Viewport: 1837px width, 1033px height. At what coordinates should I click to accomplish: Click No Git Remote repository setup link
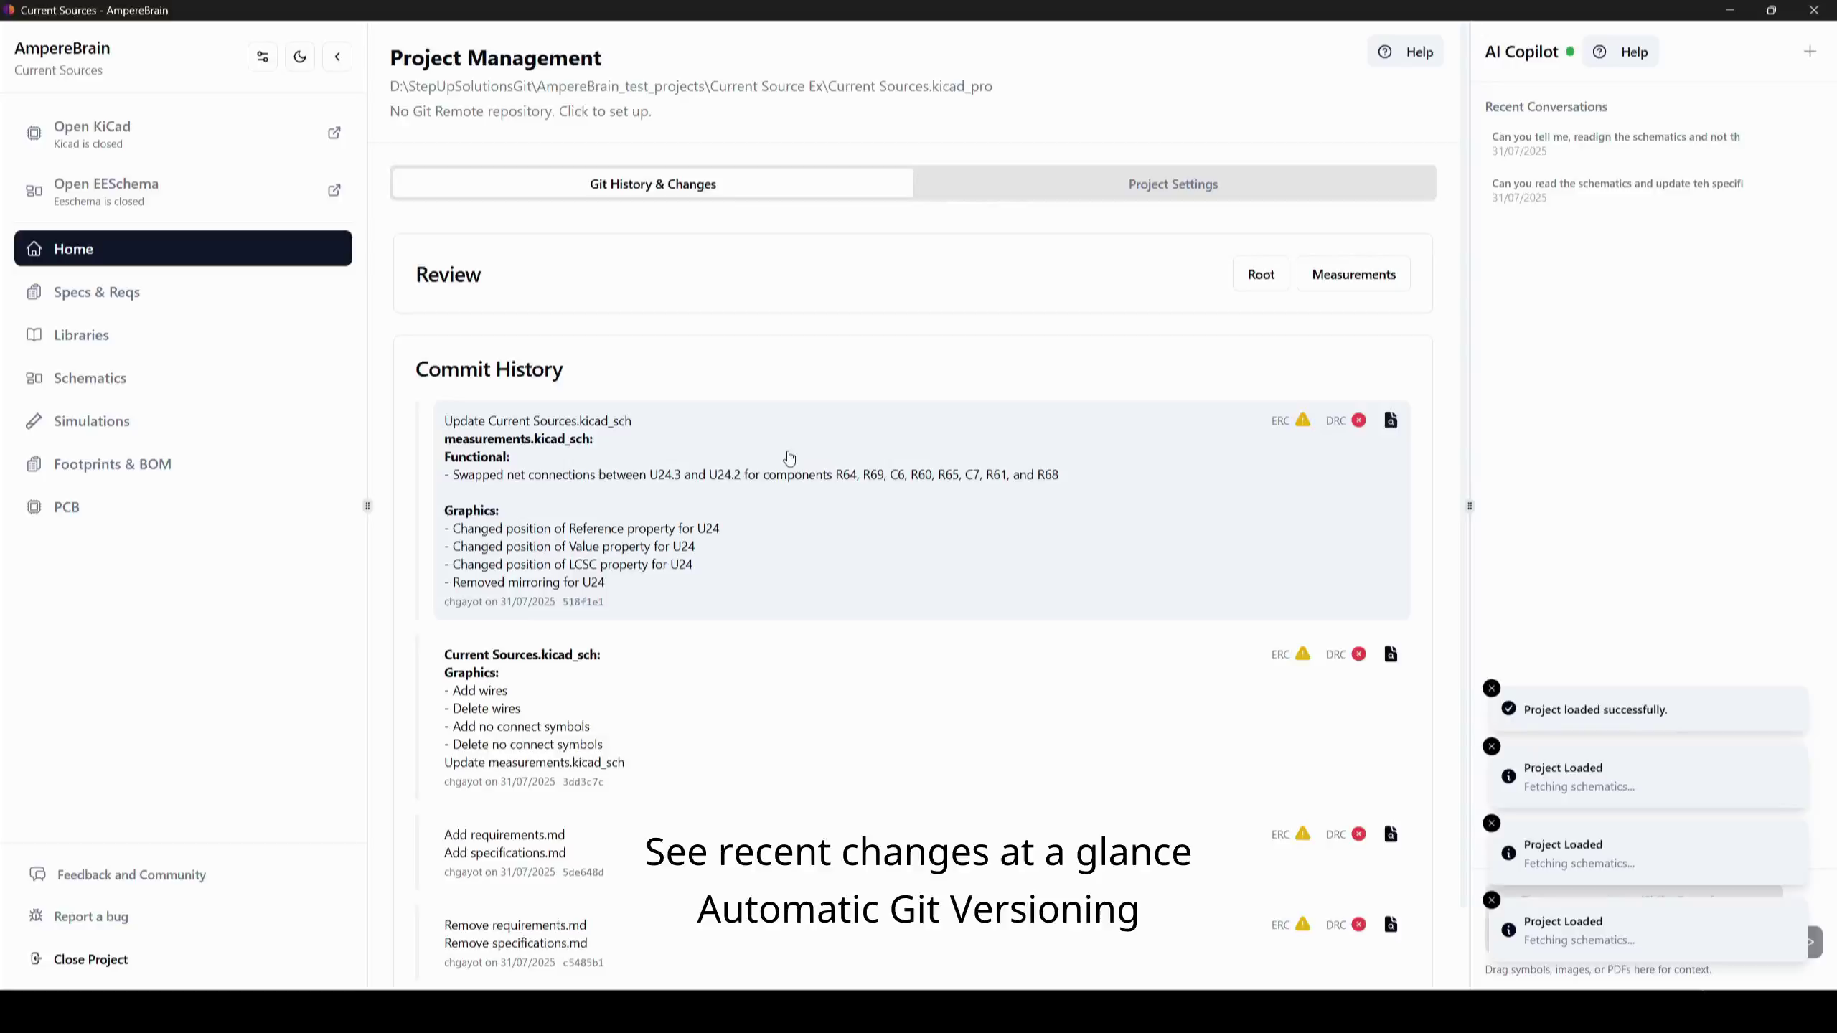point(520,111)
